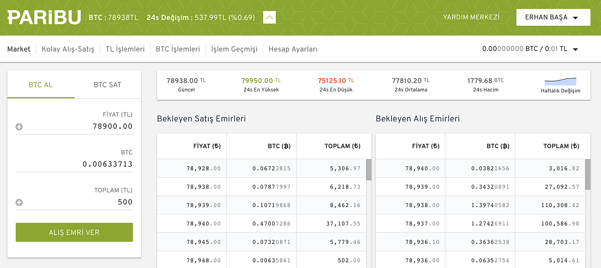
Task: Click the sell table FİYAT column header
Action: (207, 146)
